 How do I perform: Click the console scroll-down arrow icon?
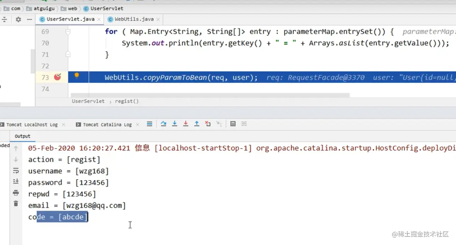point(16,160)
